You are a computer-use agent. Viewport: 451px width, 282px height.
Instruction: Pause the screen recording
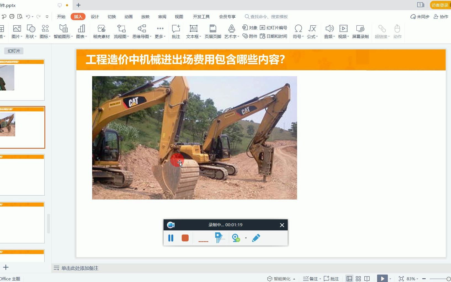coord(171,238)
